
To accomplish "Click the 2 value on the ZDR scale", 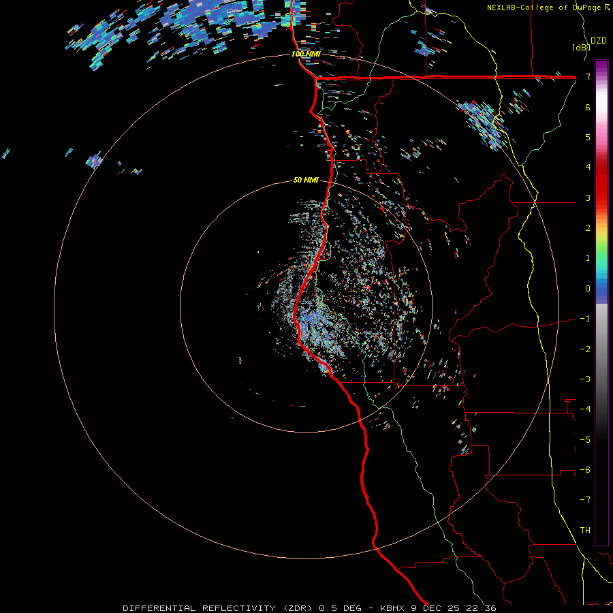I will (x=588, y=228).
